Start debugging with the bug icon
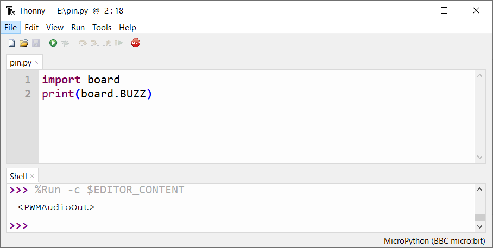 [x=65, y=43]
